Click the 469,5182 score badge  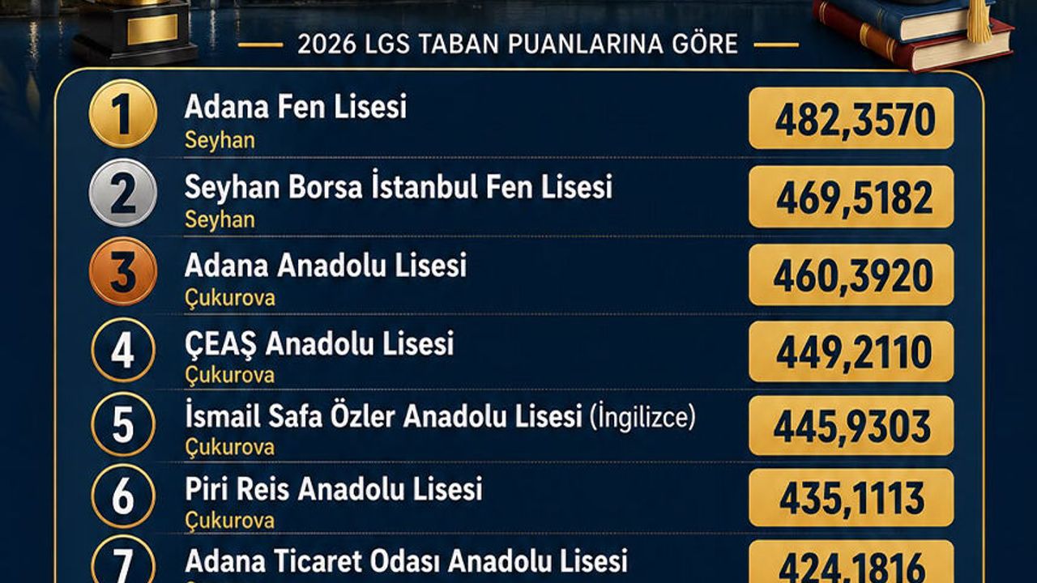(851, 197)
